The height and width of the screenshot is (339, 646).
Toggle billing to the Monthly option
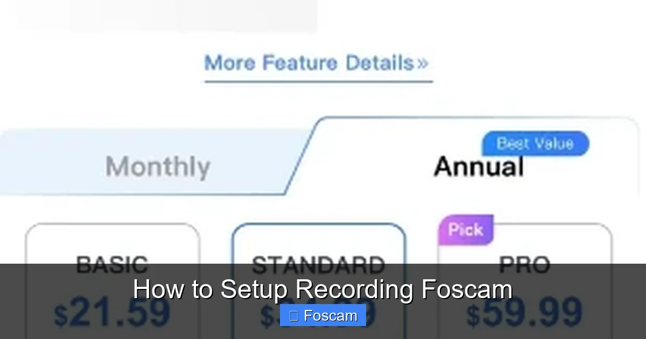(x=157, y=166)
